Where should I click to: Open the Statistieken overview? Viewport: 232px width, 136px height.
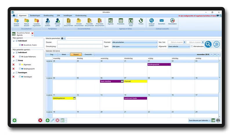pyautogui.click(x=172, y=22)
